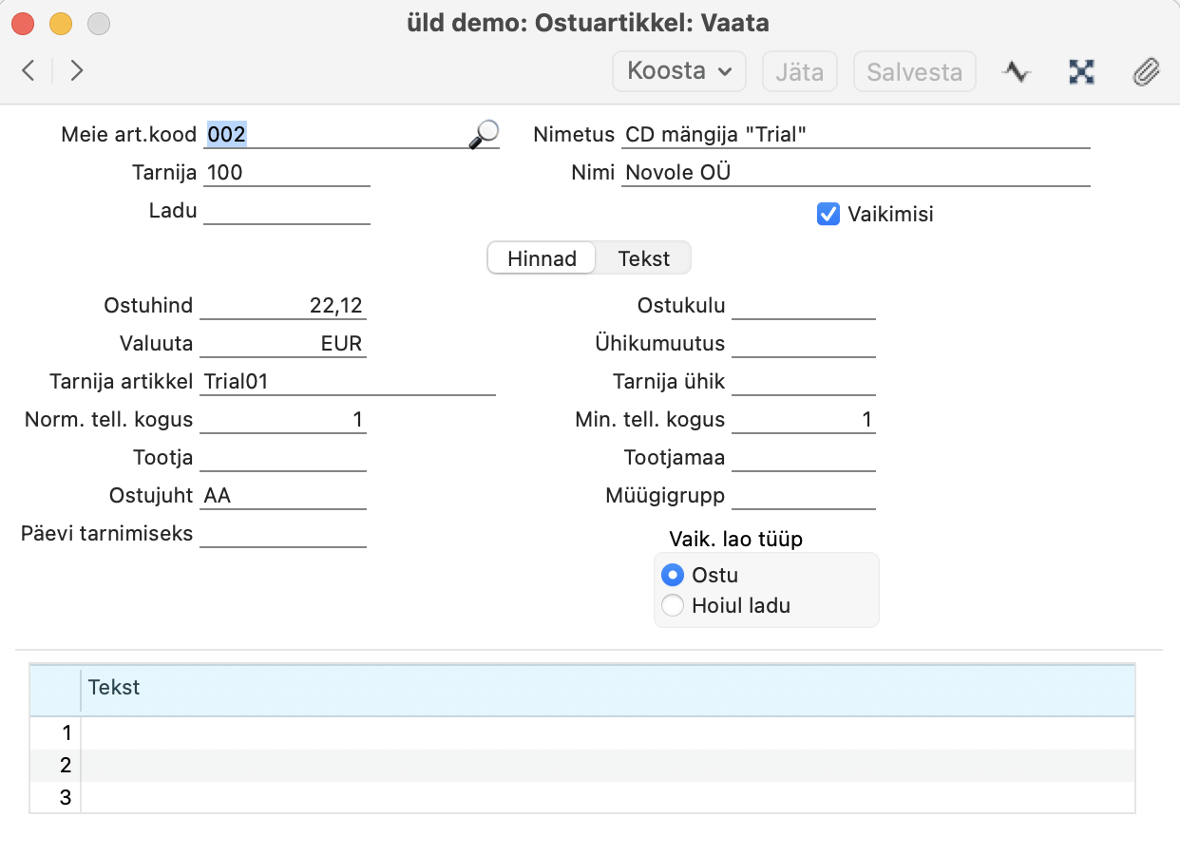
Task: Click the Tarnija artikkel field
Action: point(348,382)
